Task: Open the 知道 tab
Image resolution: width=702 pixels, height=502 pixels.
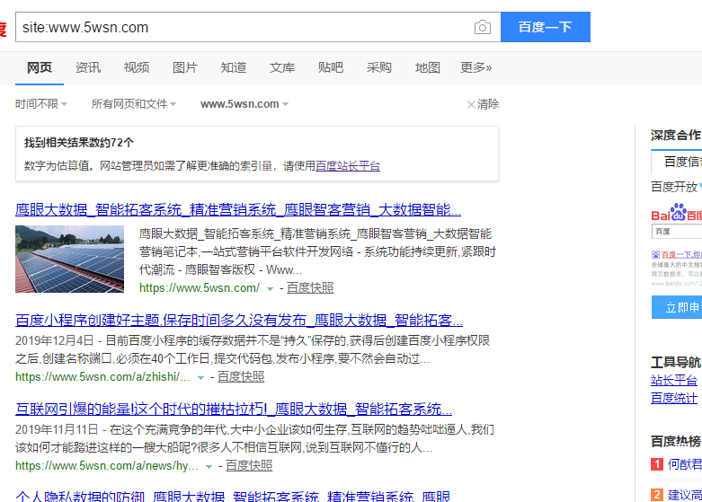Action: [x=234, y=67]
